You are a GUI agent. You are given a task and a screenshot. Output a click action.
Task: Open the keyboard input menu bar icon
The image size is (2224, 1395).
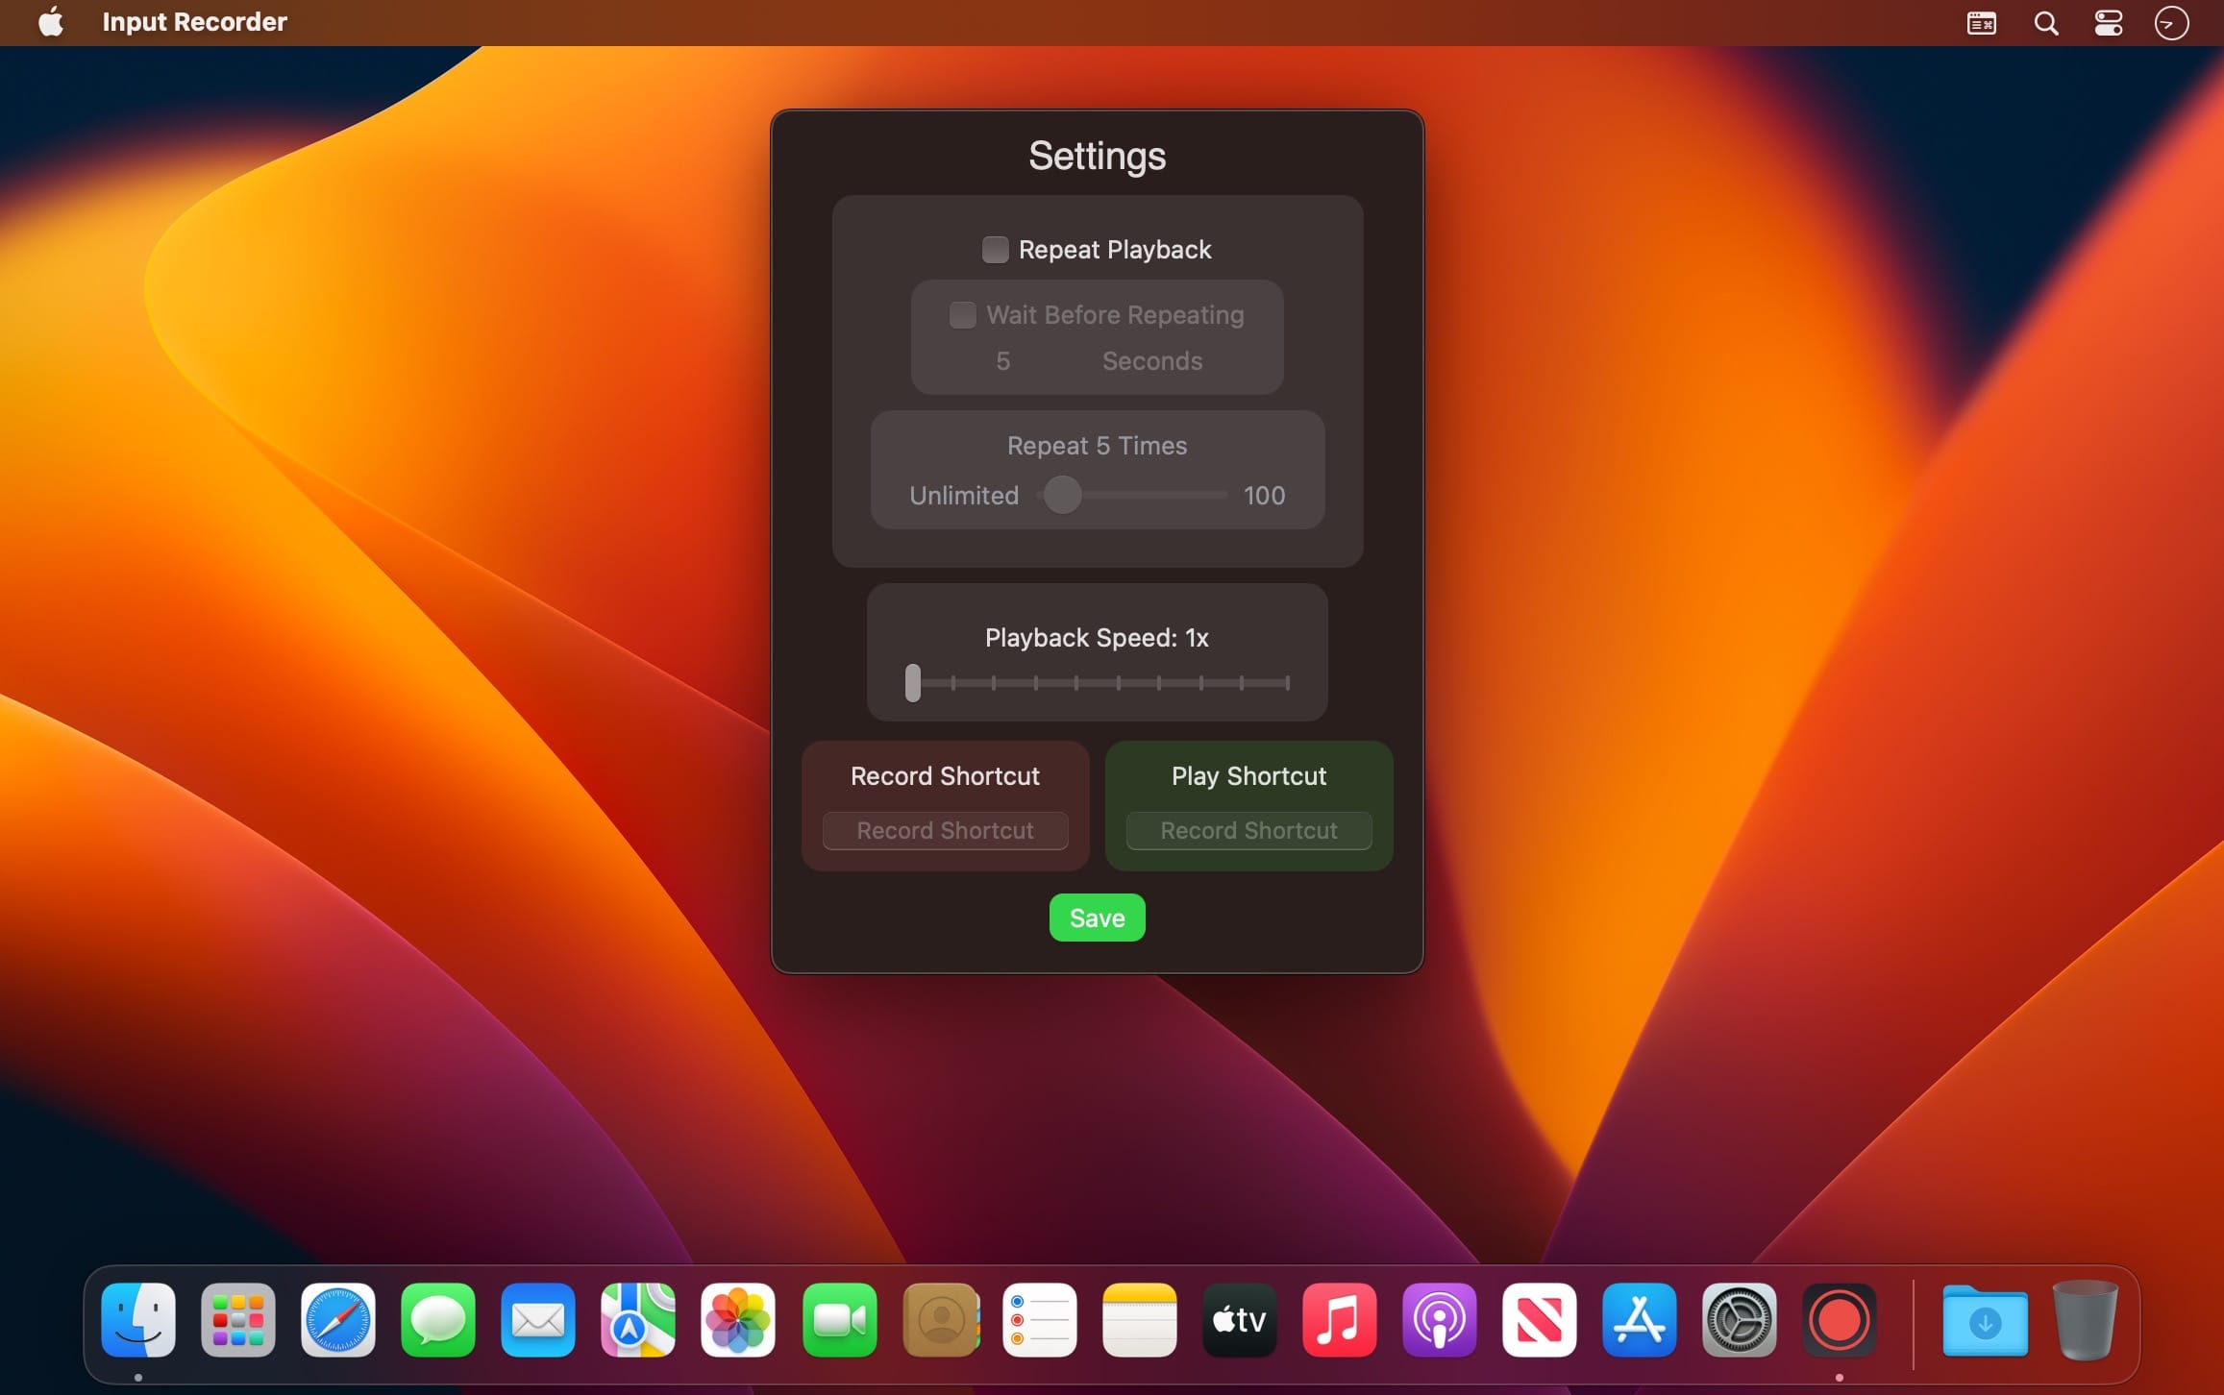(1981, 23)
